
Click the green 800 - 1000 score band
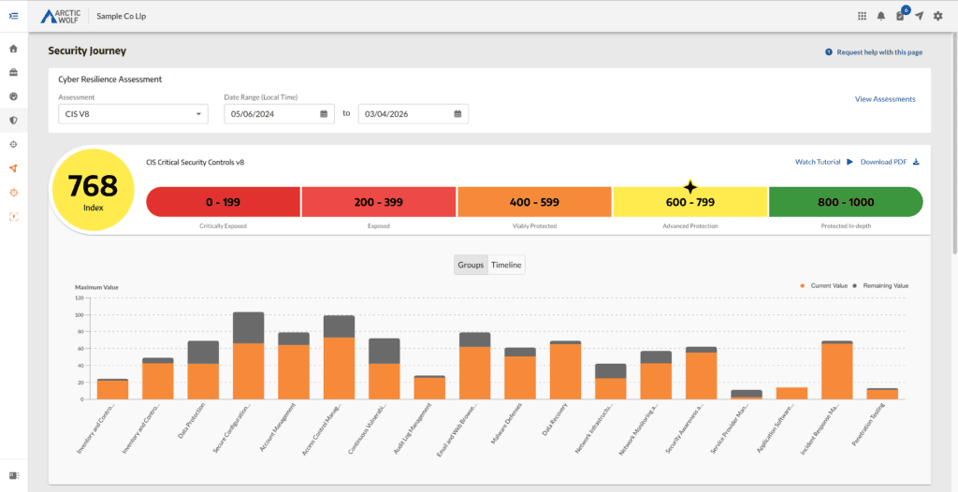pyautogui.click(x=845, y=201)
